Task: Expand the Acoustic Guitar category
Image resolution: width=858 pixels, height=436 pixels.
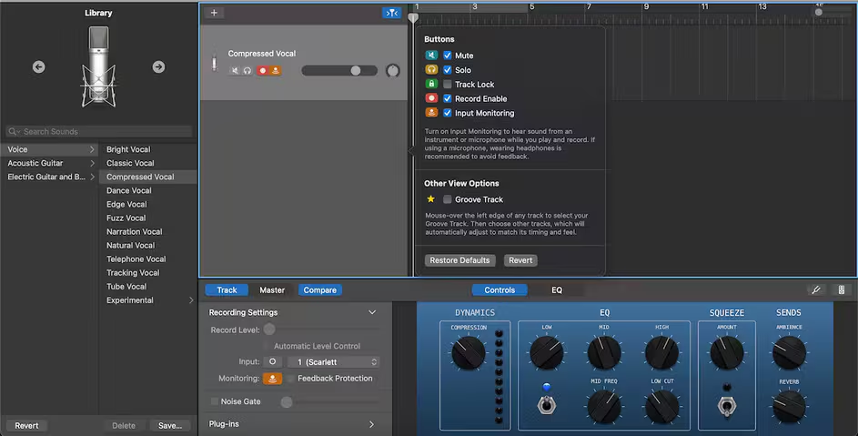Action: [92, 163]
